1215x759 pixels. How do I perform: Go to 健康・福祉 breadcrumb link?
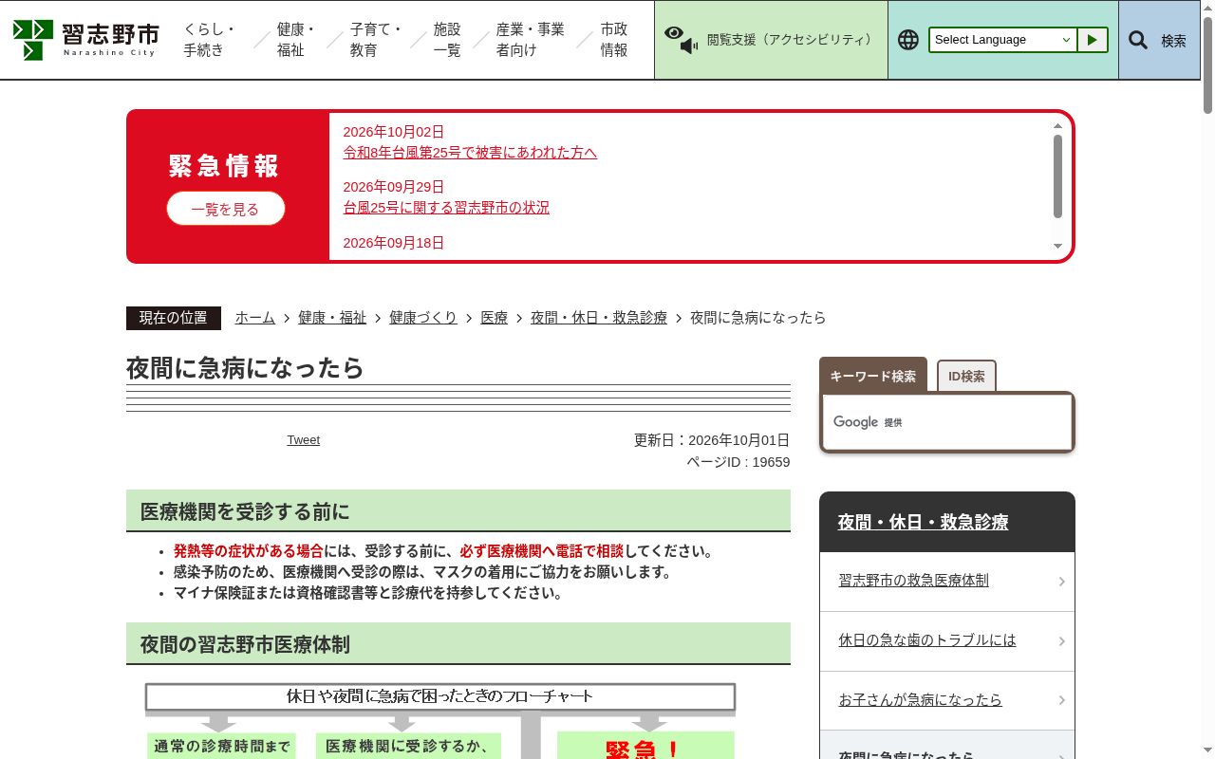pos(332,318)
